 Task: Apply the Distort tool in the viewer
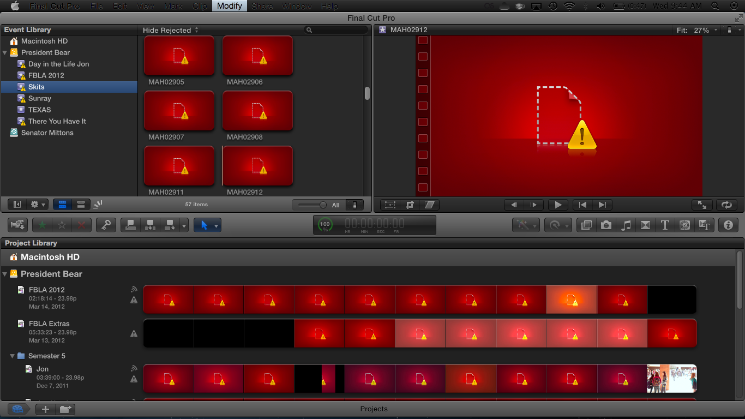point(430,205)
